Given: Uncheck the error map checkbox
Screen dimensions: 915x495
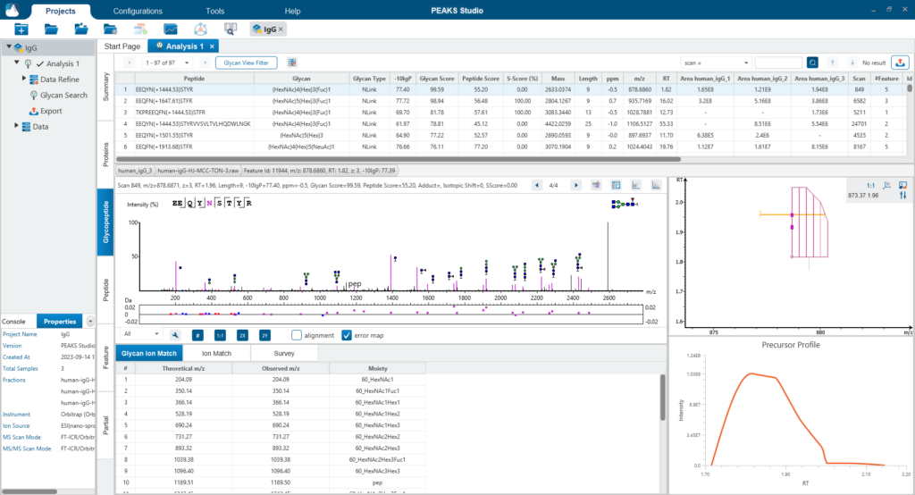Looking at the screenshot, I should click(347, 335).
